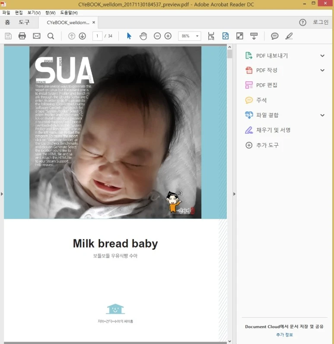Screen dimensions: 334x344
Task: Click the Fit width scrolling icon
Action: tap(211, 36)
